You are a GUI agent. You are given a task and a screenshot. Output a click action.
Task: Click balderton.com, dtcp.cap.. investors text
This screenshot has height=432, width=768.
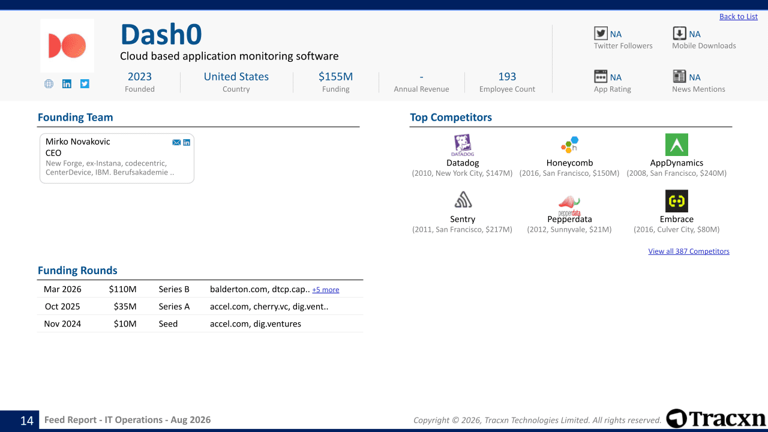pyautogui.click(x=260, y=289)
